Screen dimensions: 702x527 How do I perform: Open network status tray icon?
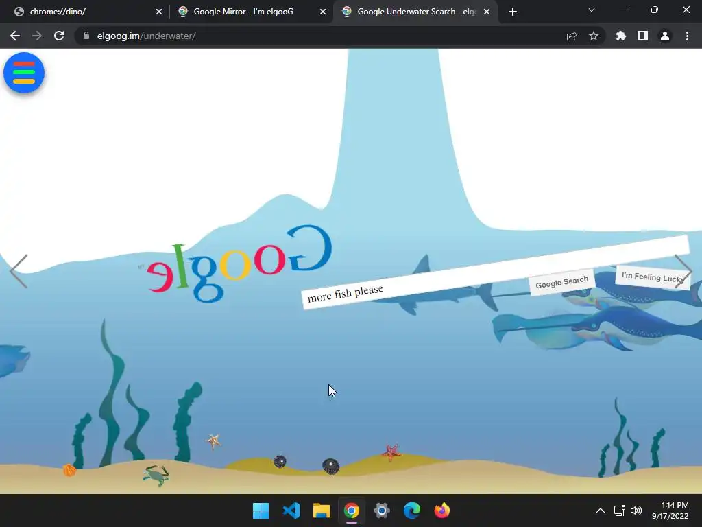[619, 511]
